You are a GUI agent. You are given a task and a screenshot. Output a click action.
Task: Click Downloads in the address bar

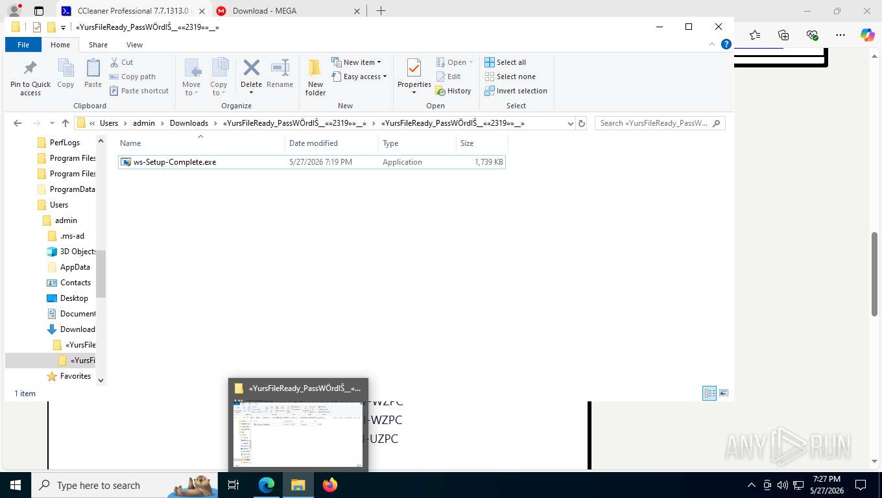click(x=189, y=123)
